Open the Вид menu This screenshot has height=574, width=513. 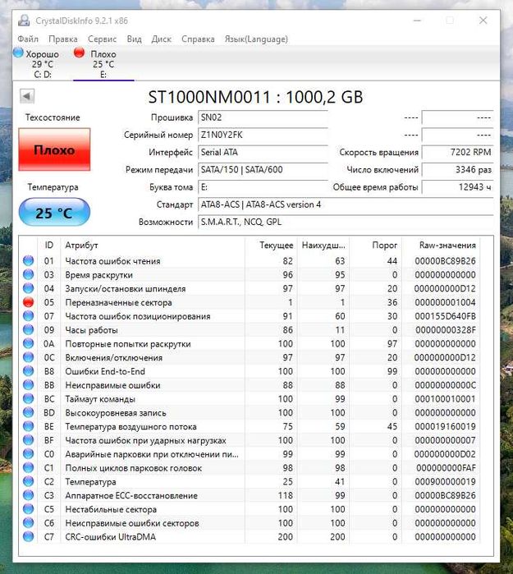[x=135, y=39]
